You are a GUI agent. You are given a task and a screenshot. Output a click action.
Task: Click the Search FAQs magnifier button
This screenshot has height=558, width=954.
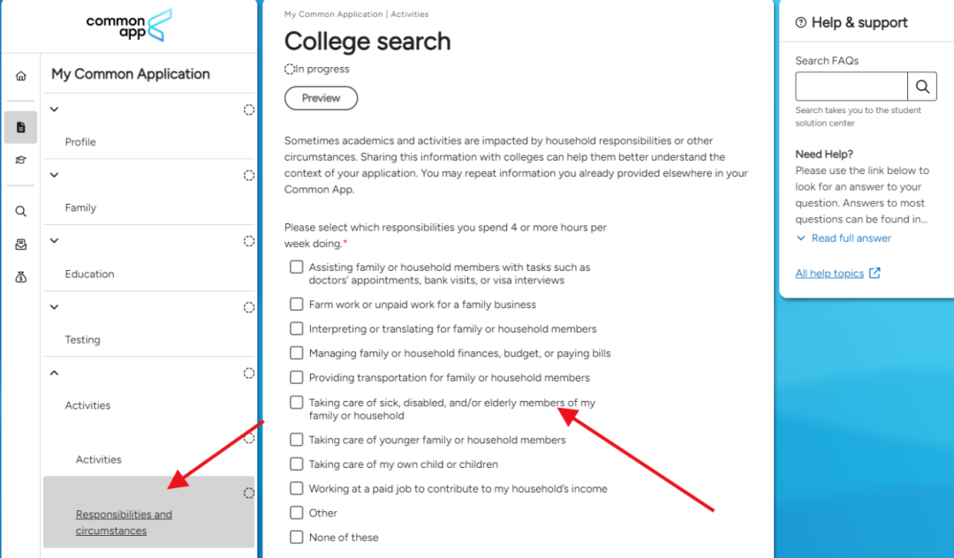coord(922,87)
